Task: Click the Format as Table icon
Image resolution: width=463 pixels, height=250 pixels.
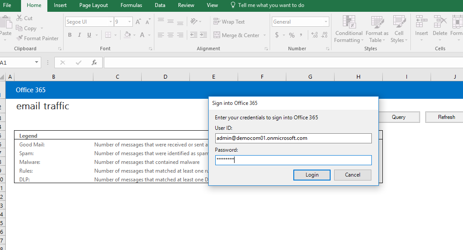Action: (377, 22)
